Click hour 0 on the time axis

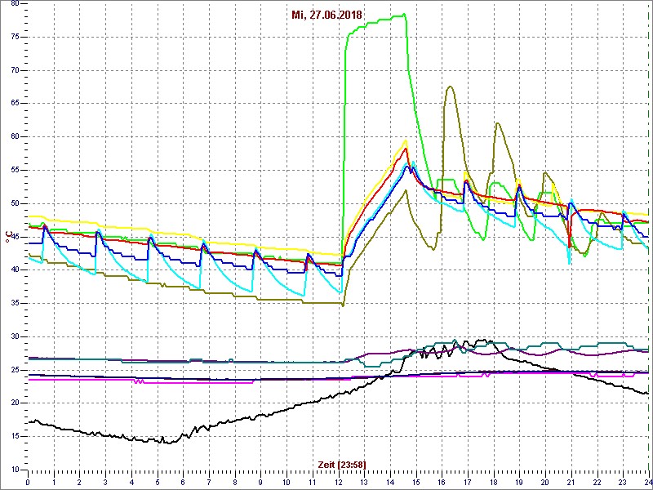click(x=28, y=481)
